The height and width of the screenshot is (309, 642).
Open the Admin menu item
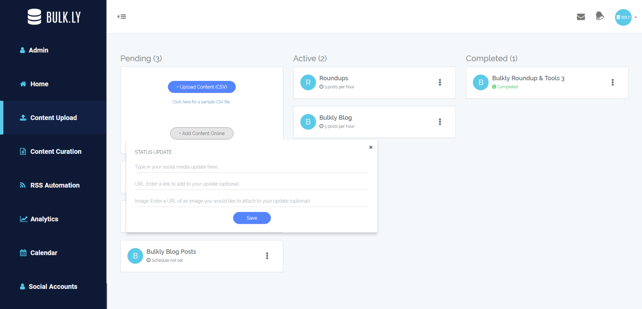(x=38, y=50)
